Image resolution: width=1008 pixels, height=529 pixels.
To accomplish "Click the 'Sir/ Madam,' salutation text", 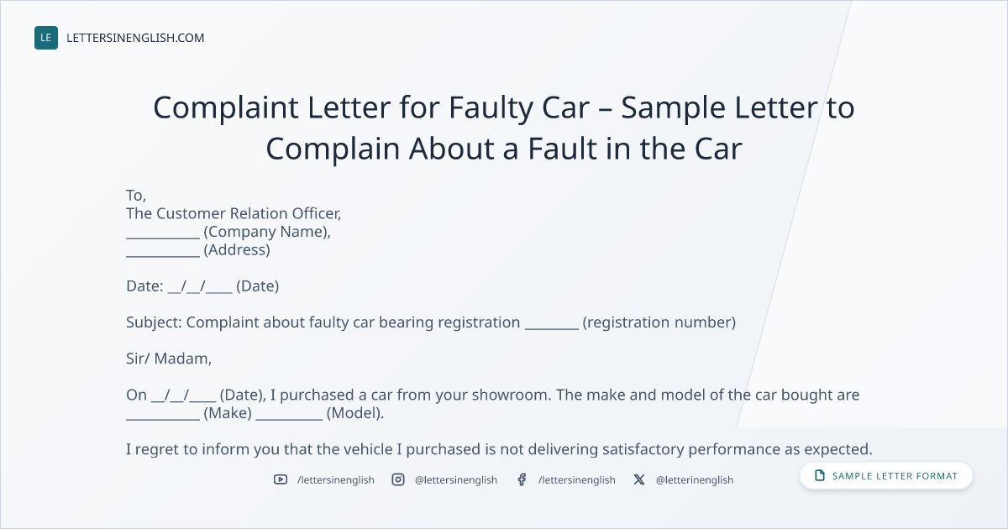I will point(169,359).
